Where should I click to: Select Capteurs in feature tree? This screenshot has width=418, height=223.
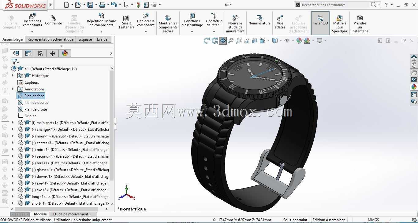click(x=28, y=82)
